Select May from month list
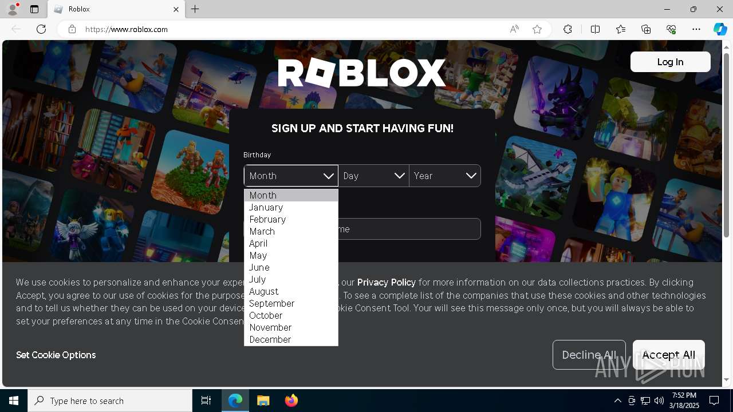The image size is (733, 412). (x=291, y=255)
